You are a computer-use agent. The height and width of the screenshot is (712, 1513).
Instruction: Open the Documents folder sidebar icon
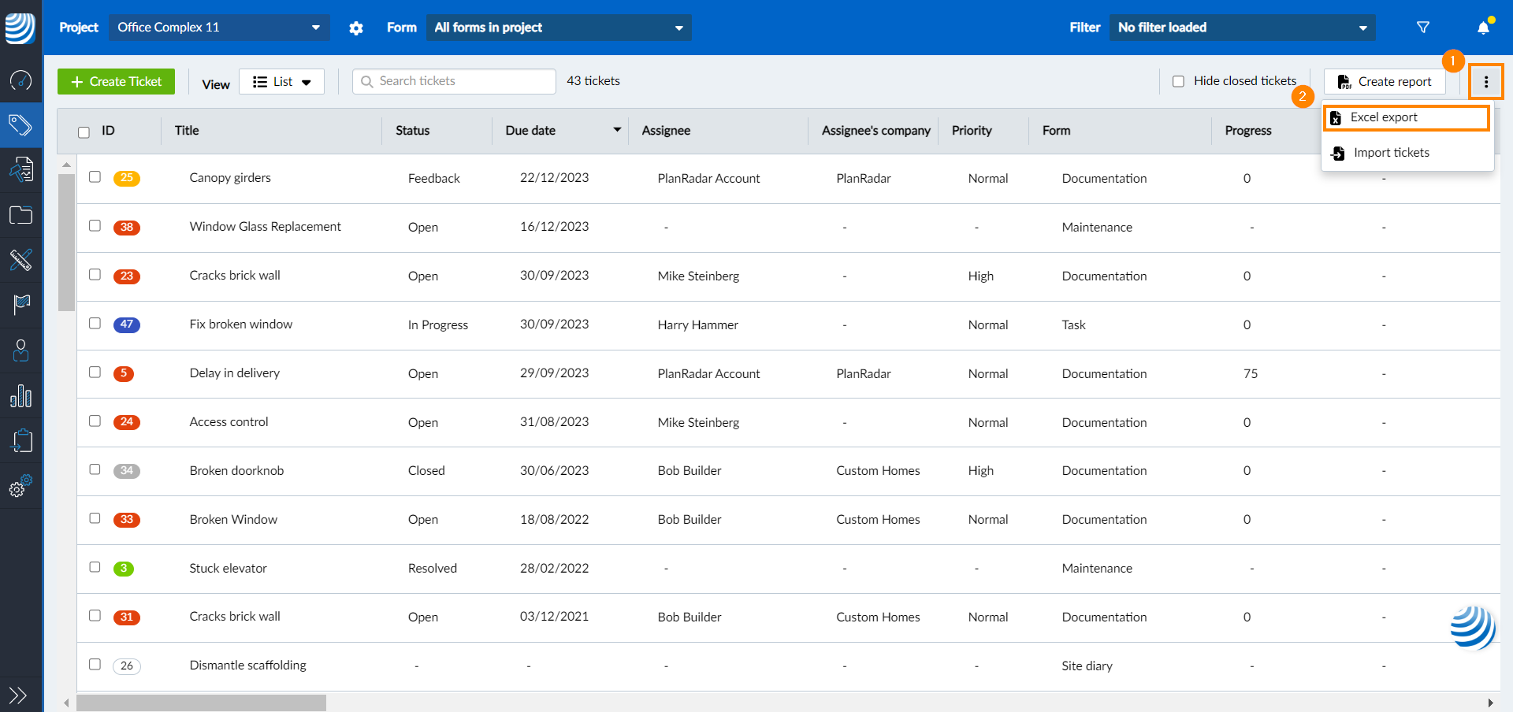[20, 215]
